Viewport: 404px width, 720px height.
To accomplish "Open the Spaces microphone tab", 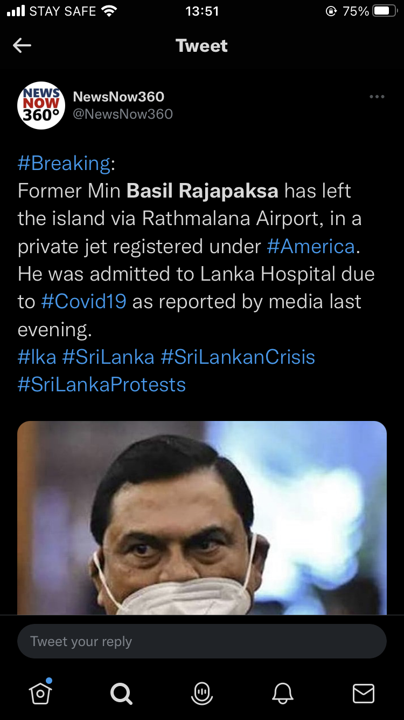I will click(x=202, y=694).
